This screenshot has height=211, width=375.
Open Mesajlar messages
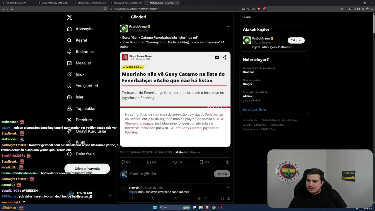79,63
